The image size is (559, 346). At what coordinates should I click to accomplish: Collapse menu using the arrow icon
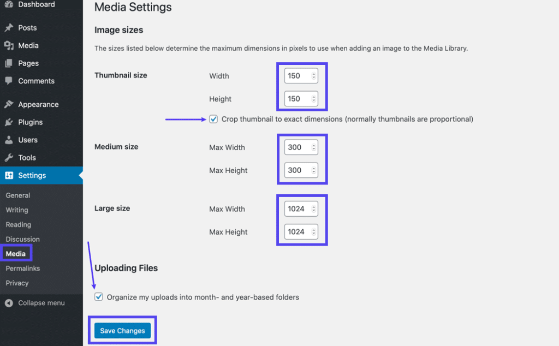(9, 303)
